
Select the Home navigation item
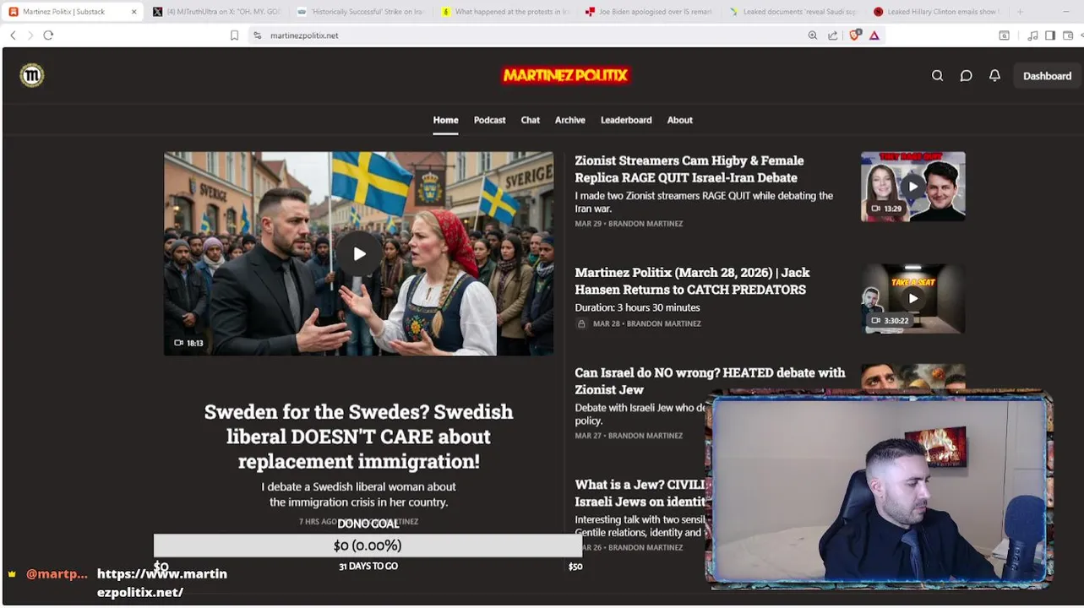pos(445,120)
